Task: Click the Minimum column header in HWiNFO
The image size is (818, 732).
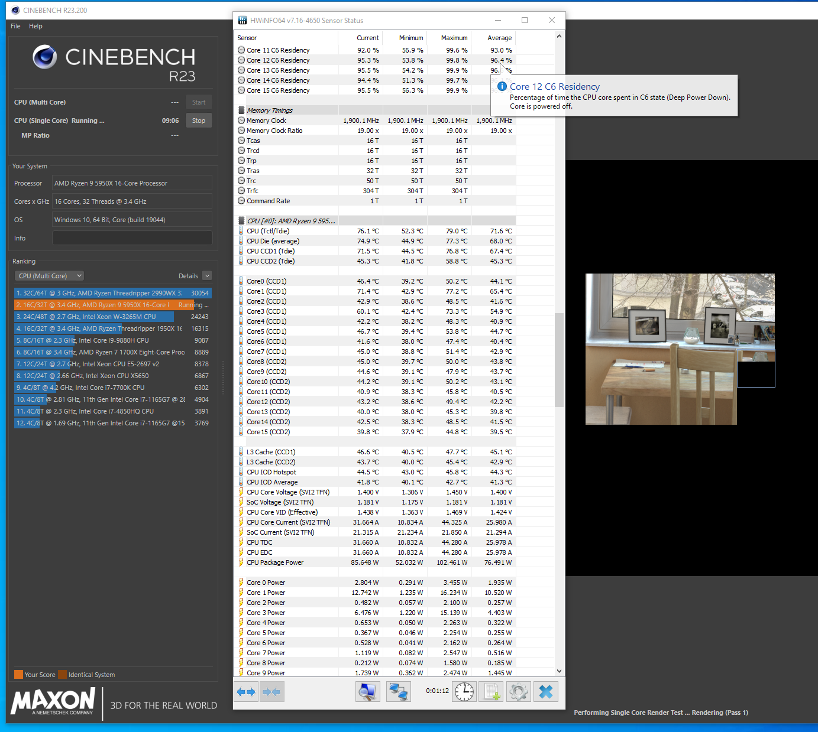Action: (405, 38)
